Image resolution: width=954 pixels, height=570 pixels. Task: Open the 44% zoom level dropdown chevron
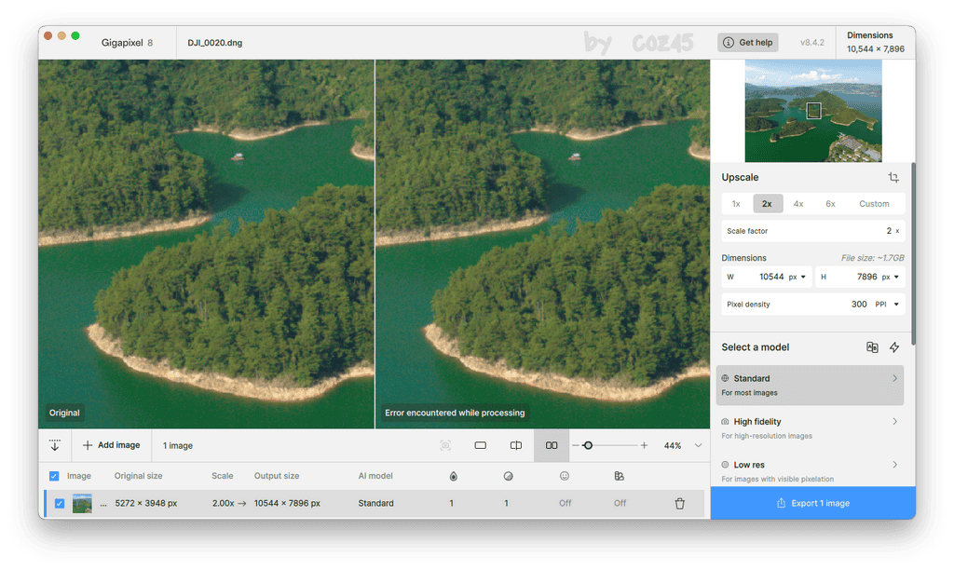coord(699,445)
